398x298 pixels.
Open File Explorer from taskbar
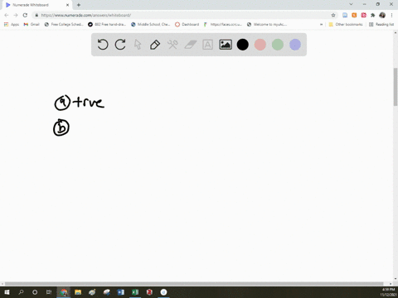click(x=78, y=292)
